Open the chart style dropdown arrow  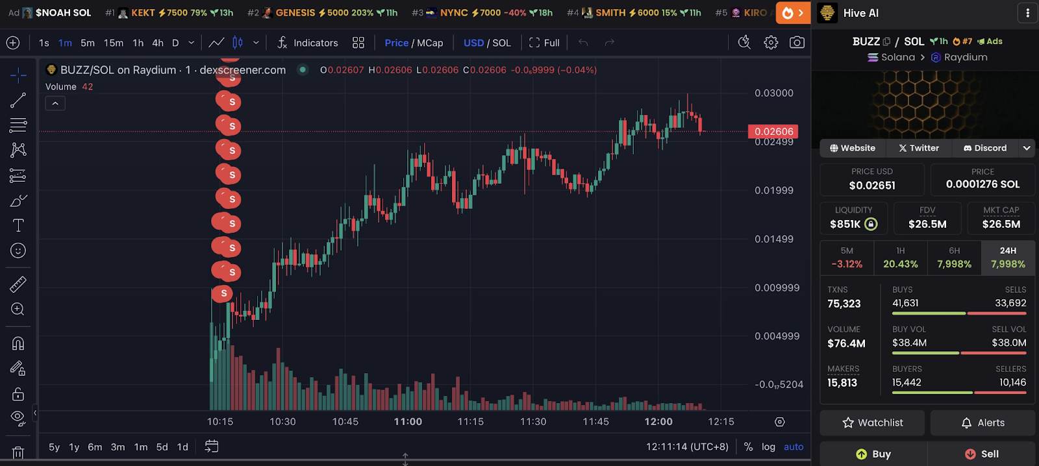click(x=256, y=43)
